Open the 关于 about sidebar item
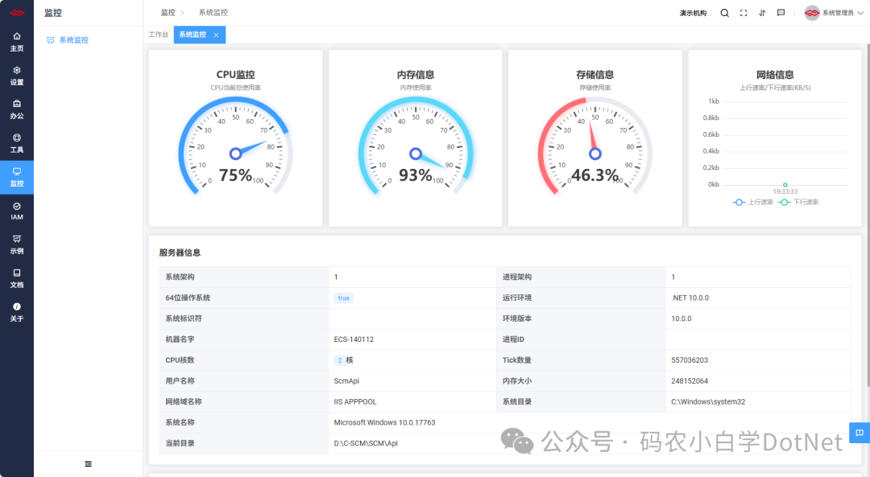This screenshot has height=477, width=870. tap(17, 312)
